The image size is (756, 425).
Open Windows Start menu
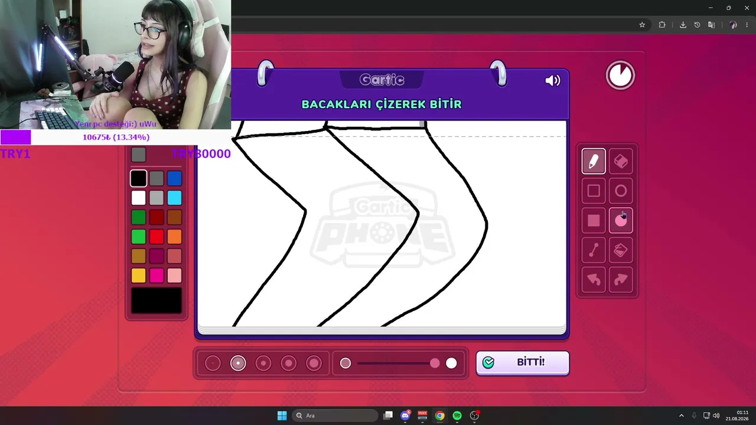point(282,416)
